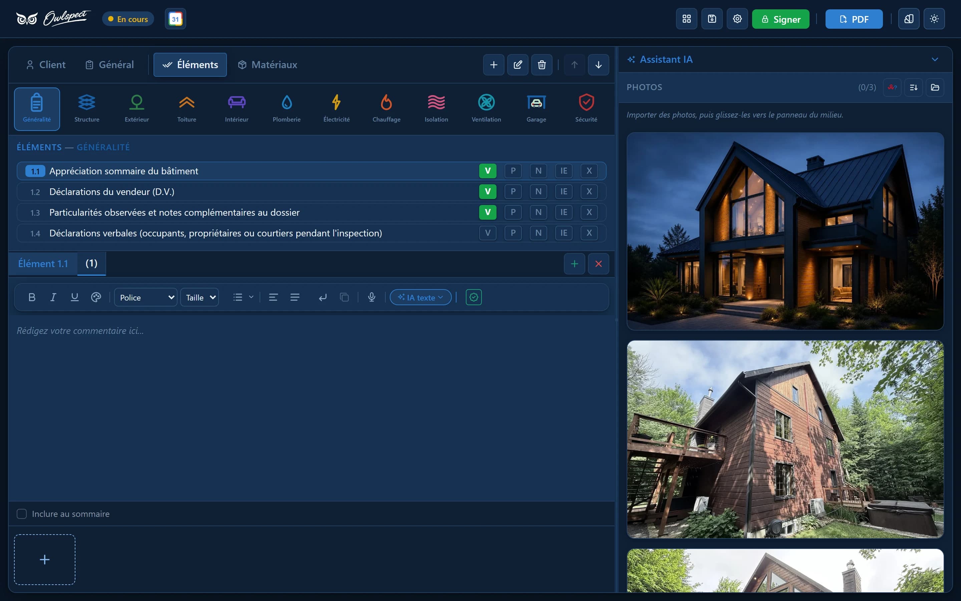Select the Garage category icon
Image resolution: width=961 pixels, height=601 pixels.
click(x=537, y=109)
